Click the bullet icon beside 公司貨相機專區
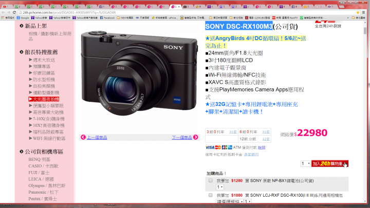Viewport: 370px width, 208px height. (22, 152)
